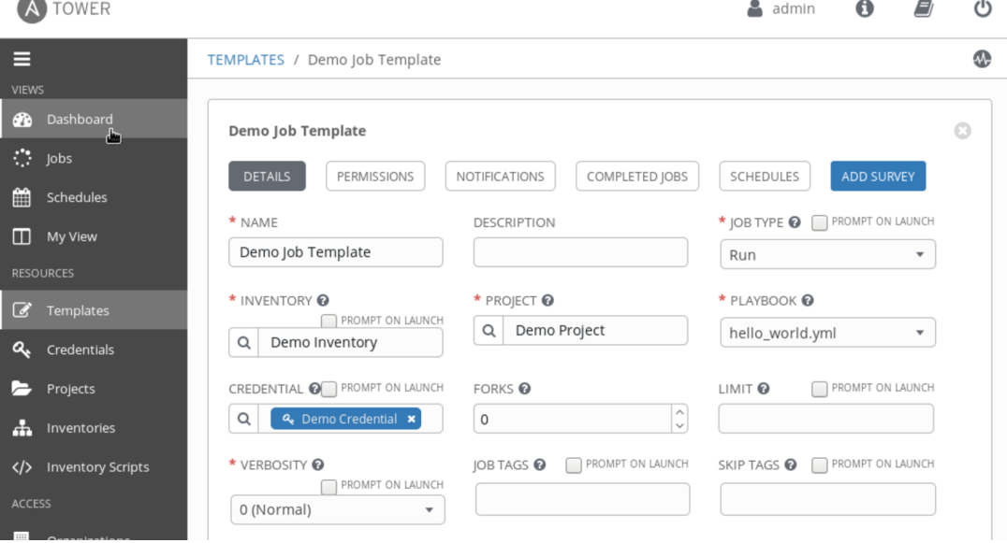The image size is (1007, 543).
Task: Click the Description input field
Action: 580,252
